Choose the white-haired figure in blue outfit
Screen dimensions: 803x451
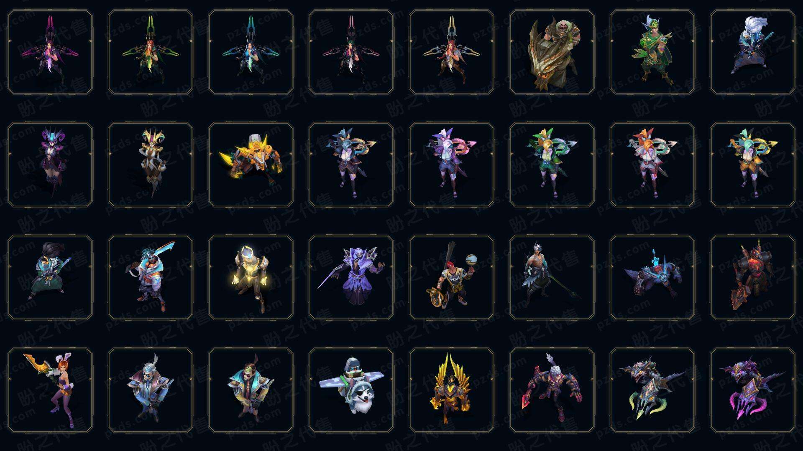[753, 52]
